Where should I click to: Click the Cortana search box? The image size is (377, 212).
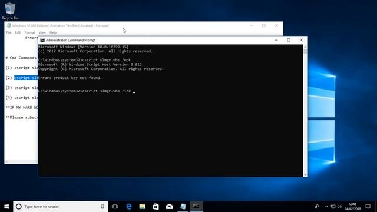[x=61, y=207]
